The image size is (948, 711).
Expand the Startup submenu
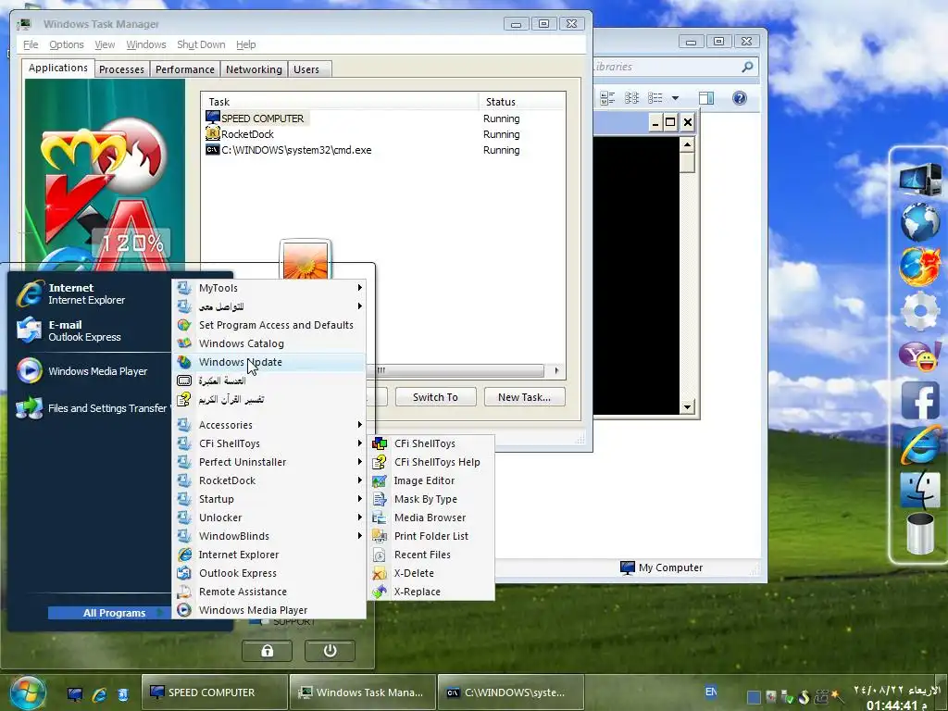(269, 499)
